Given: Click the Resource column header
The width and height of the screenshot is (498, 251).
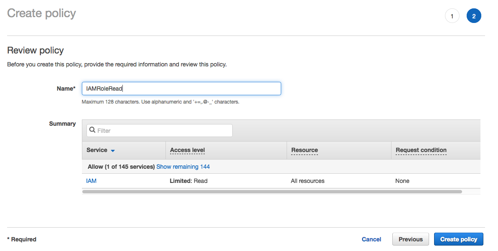Looking at the screenshot, I should [x=305, y=150].
